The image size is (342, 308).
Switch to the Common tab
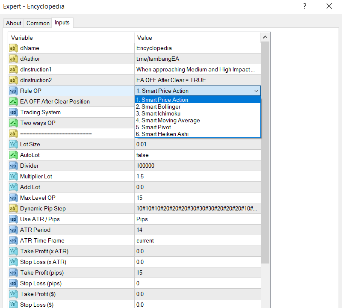tap(38, 23)
